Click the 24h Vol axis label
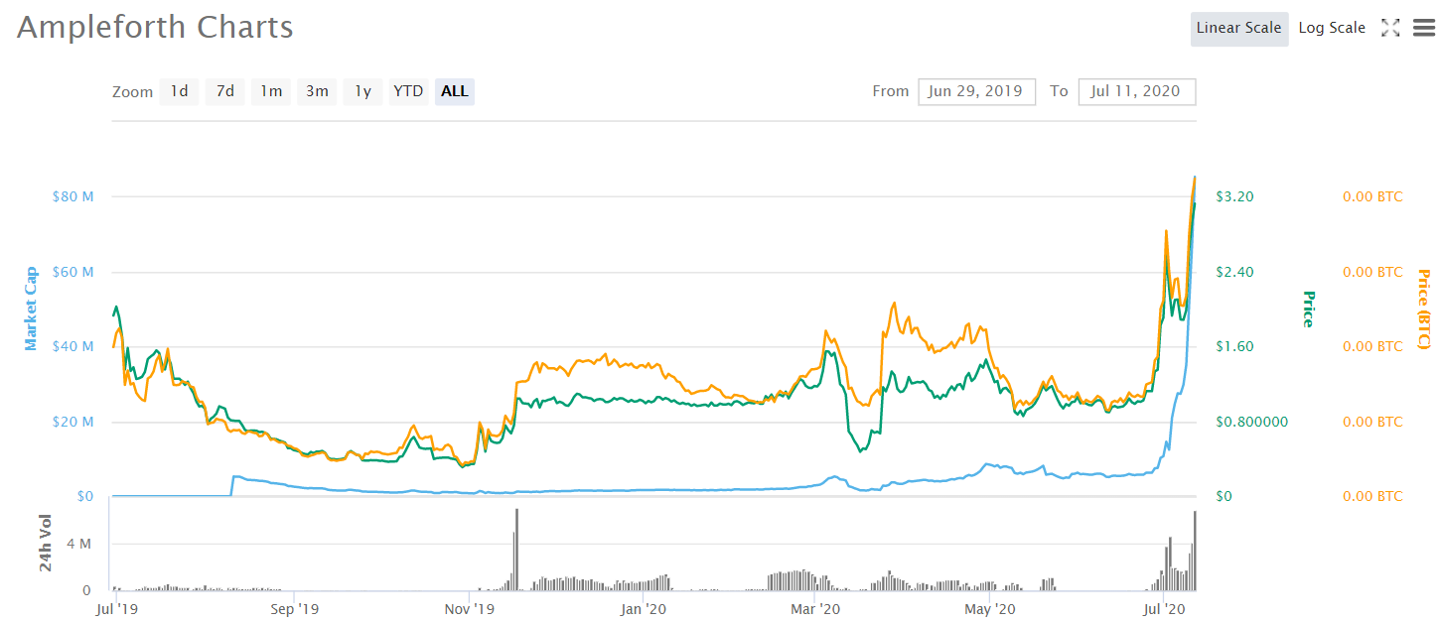This screenshot has width=1442, height=622. click(46, 542)
